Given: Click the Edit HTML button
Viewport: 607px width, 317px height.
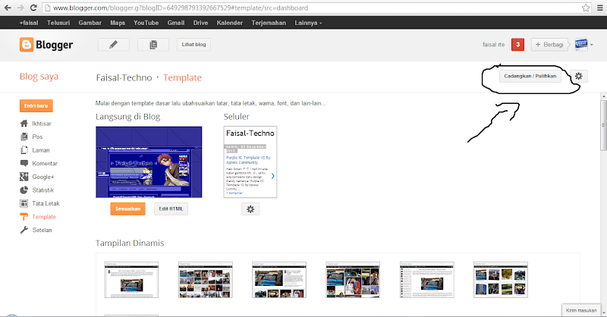Looking at the screenshot, I should (171, 209).
